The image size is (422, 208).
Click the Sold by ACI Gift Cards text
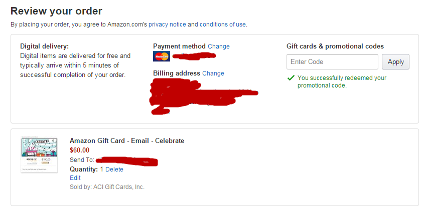click(x=107, y=187)
